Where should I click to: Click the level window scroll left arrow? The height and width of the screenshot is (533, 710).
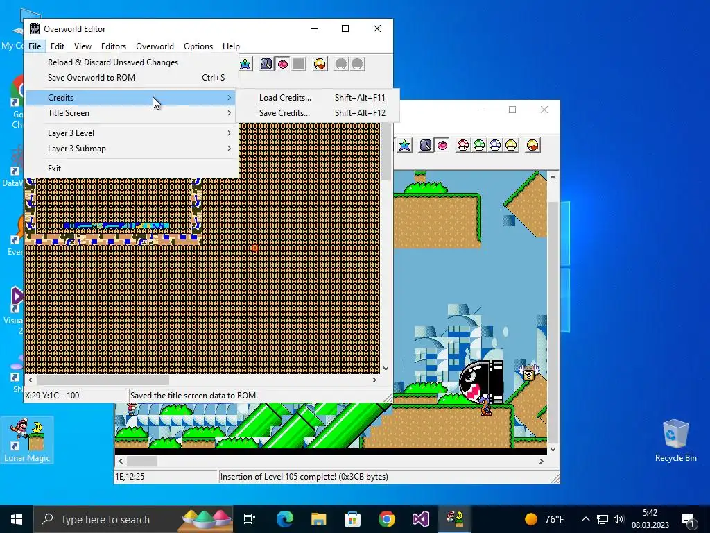pyautogui.click(x=121, y=461)
